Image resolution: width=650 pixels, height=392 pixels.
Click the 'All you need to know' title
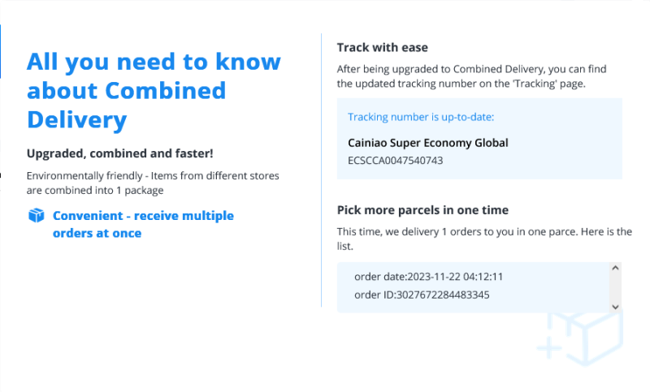pyautogui.click(x=154, y=62)
